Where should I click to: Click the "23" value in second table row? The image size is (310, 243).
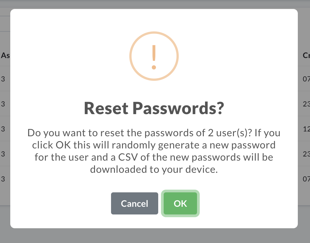(306, 104)
